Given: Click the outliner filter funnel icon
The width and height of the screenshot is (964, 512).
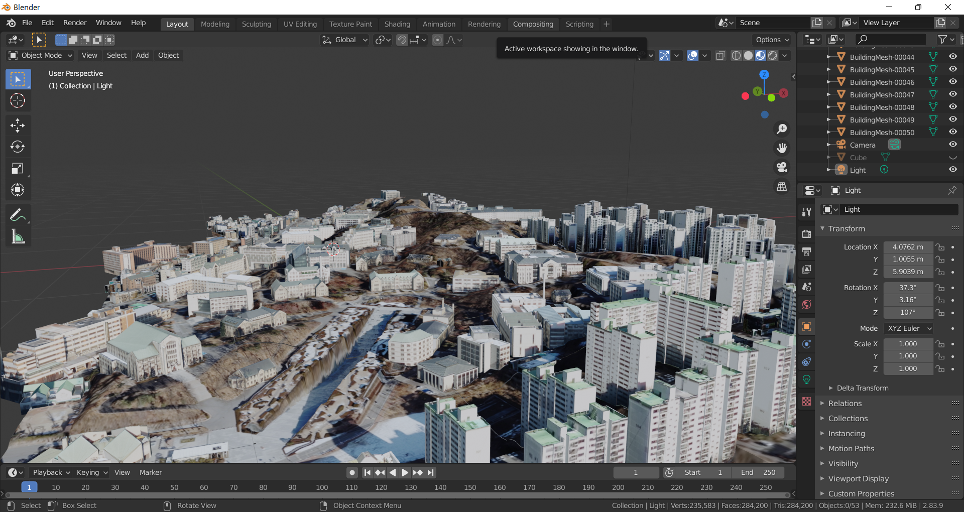Looking at the screenshot, I should pos(943,39).
